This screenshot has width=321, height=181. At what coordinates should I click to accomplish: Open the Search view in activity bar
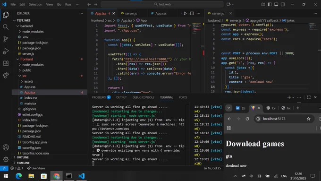6,27
